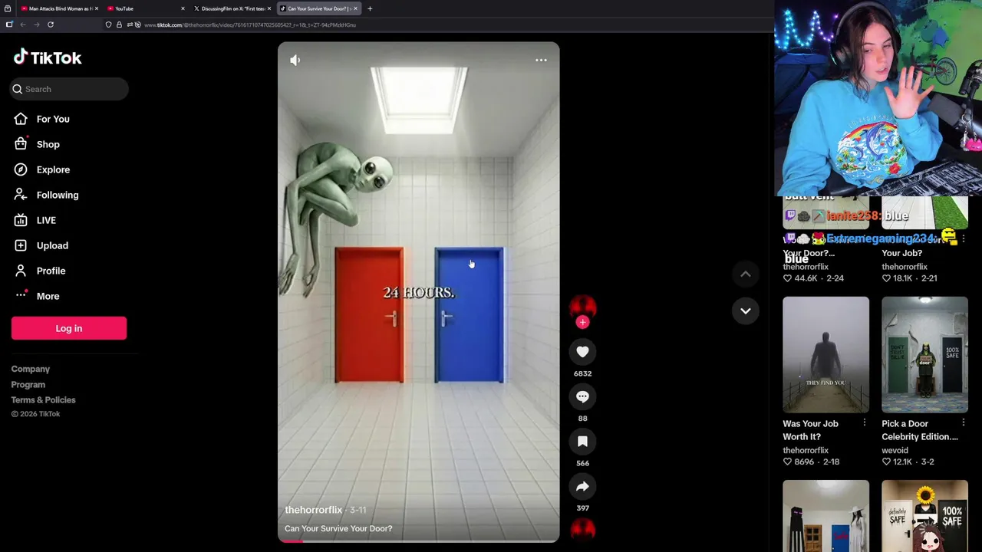Viewport: 982px width, 552px height.
Task: Click 'Was Your Job Worth It?' title
Action: click(810, 430)
